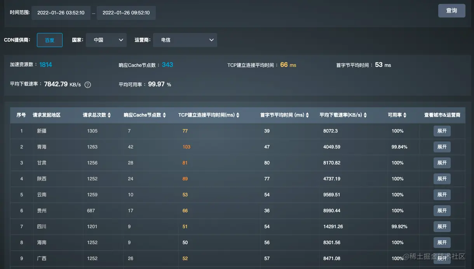Image resolution: width=474 pixels, height=269 pixels.
Task: Expand the 贵州 row with 展开
Action: pos(442,211)
